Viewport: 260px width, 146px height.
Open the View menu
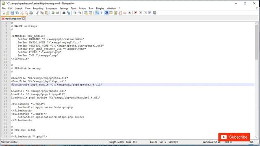[x=28, y=9]
